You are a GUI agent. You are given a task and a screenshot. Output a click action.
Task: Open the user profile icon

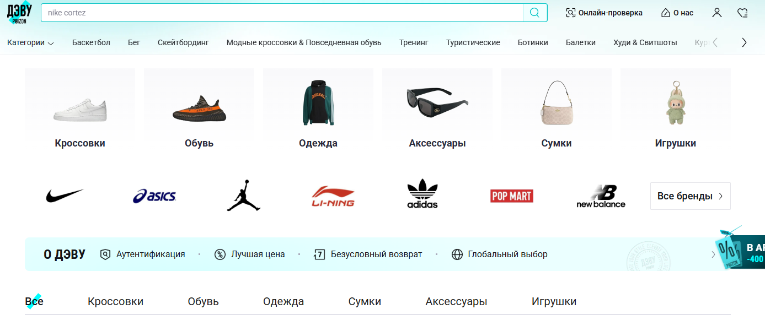717,13
